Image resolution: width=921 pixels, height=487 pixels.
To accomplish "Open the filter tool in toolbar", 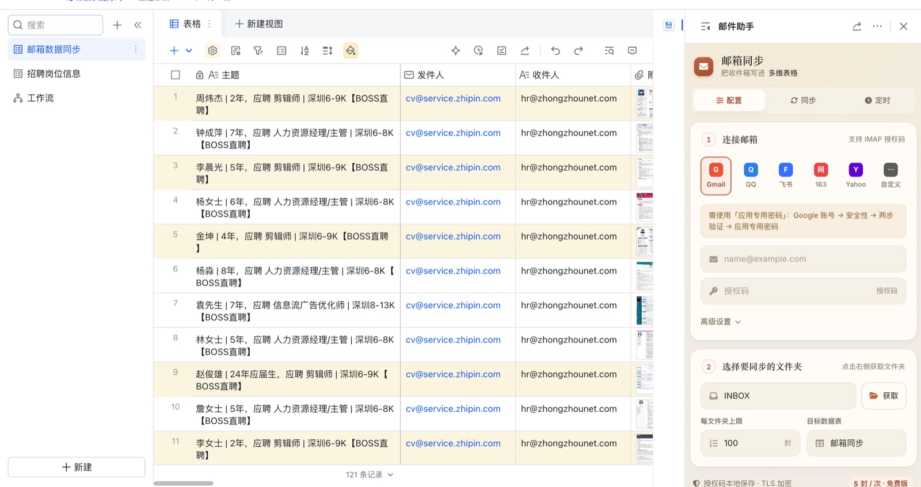I will [258, 51].
